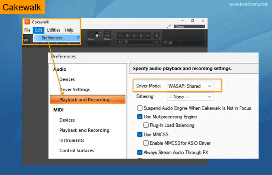Viewport: 272px width, 175px height.
Task: Uncheck Use MMCSS option
Action: (x=140, y=134)
